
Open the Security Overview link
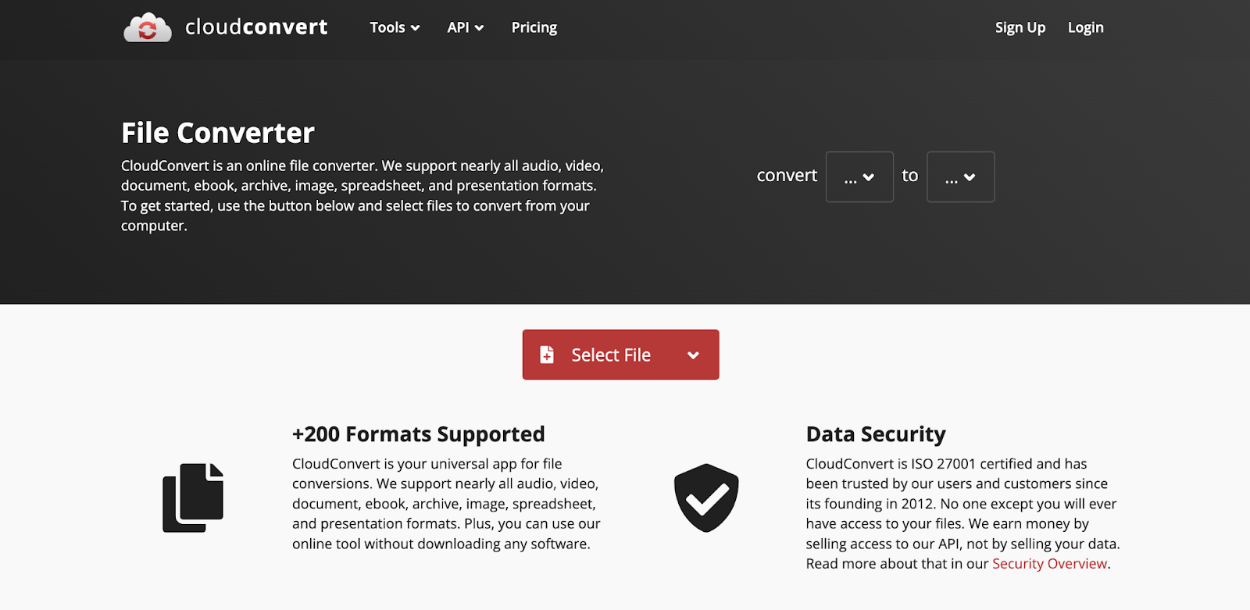tap(1049, 564)
